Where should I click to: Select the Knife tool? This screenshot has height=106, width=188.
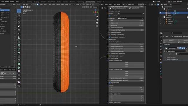coord(19,60)
